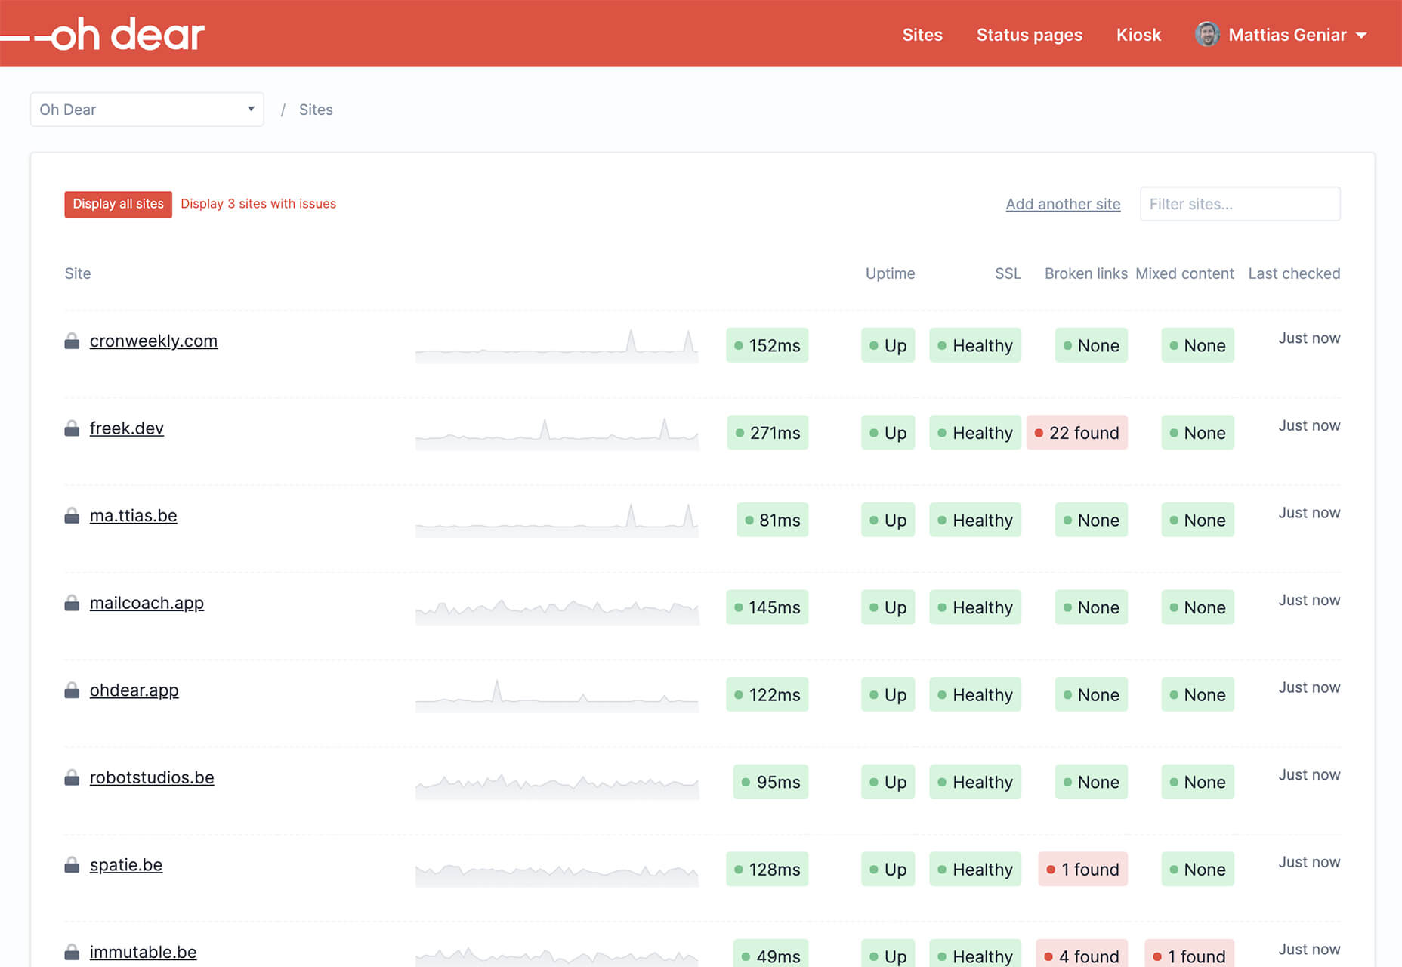
Task: Click the Broken links None badge for ma.ttias.be
Action: click(1091, 521)
